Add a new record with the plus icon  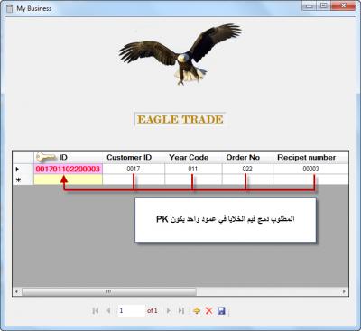pyautogui.click(x=197, y=310)
